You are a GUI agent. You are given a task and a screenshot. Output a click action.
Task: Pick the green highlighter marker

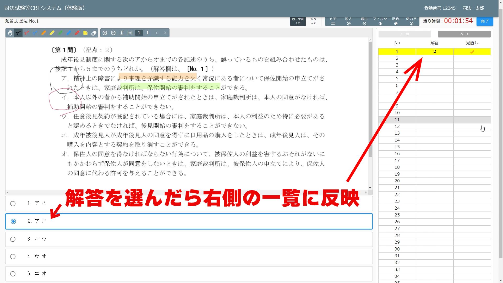[60, 33]
